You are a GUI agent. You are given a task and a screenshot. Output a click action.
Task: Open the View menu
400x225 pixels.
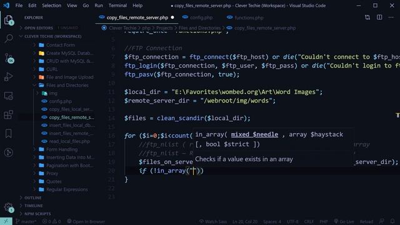(x=72, y=6)
